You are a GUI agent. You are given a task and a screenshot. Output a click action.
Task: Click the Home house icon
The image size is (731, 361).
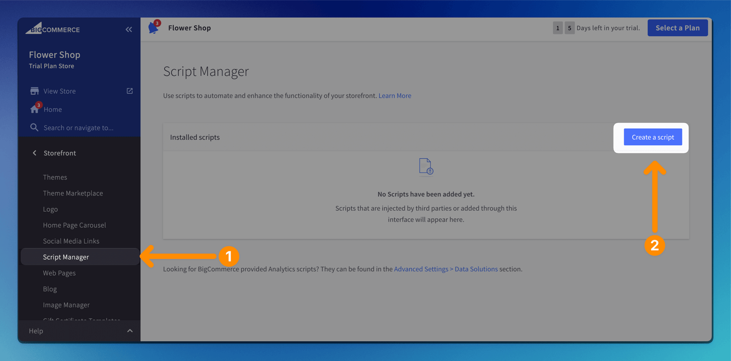tap(34, 109)
